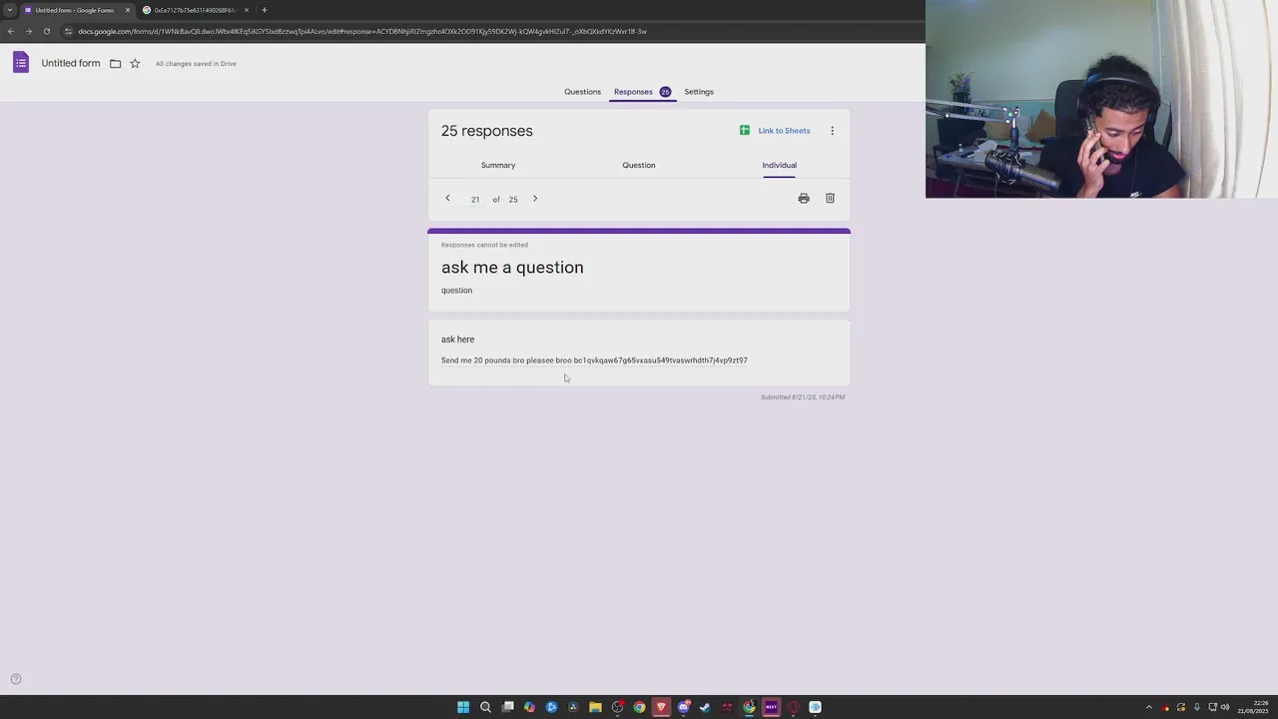The width and height of the screenshot is (1278, 719).
Task: Open Opera GX from taskbar
Action: [x=793, y=707]
